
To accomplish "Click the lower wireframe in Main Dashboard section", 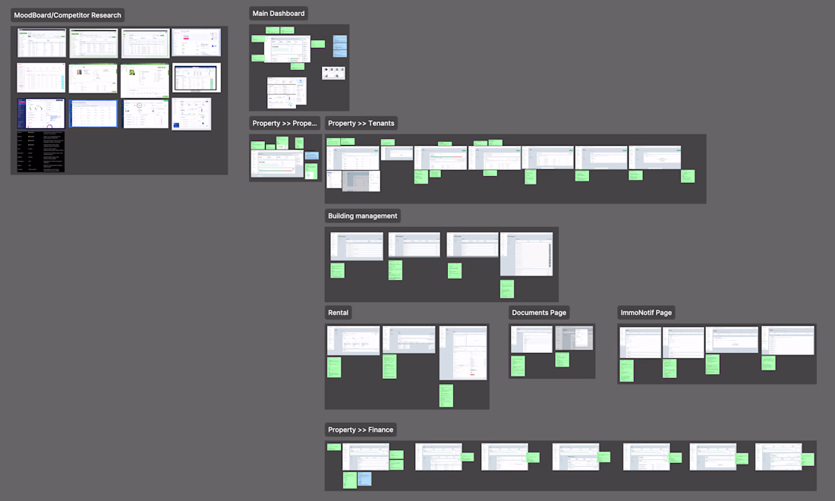I will (286, 92).
